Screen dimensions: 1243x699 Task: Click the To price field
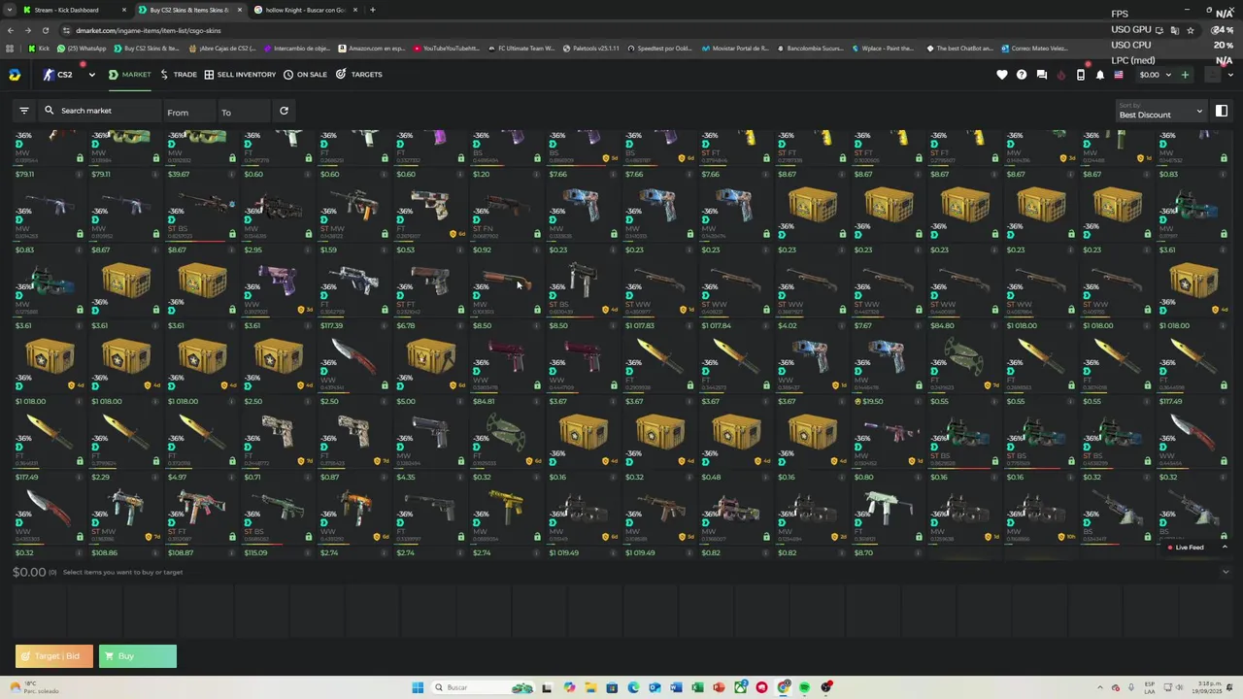(x=243, y=112)
